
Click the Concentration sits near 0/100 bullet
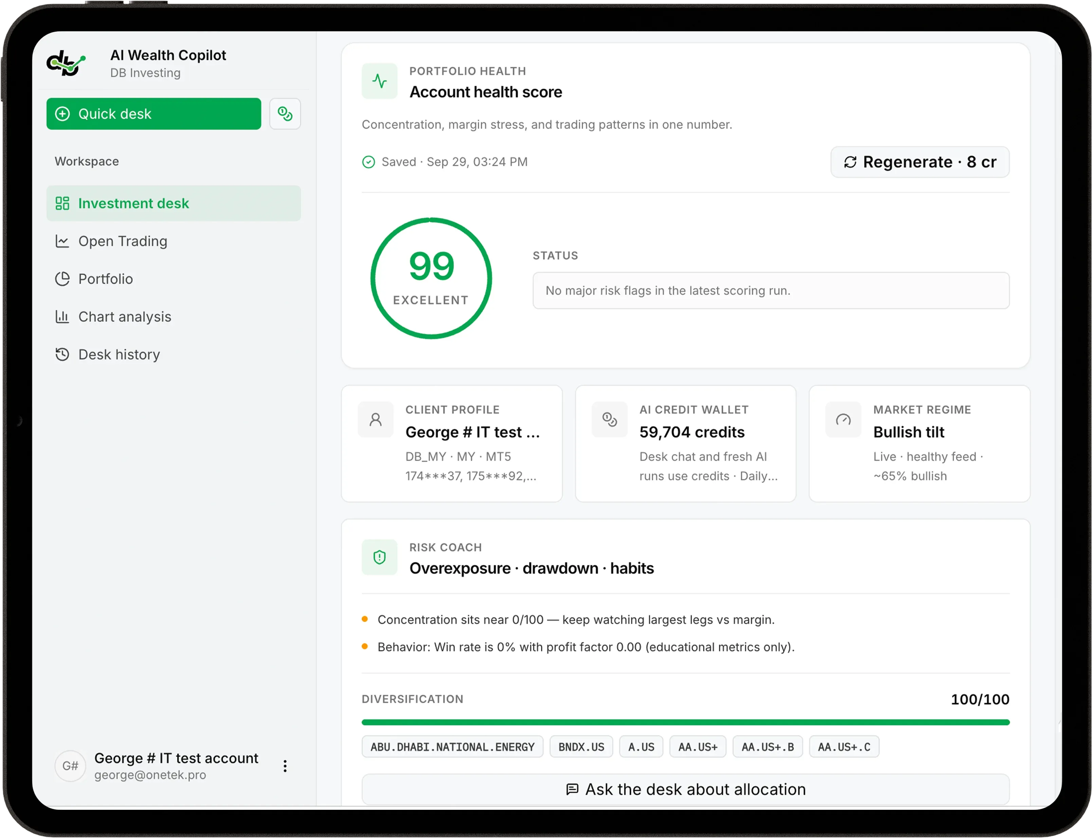[576, 620]
